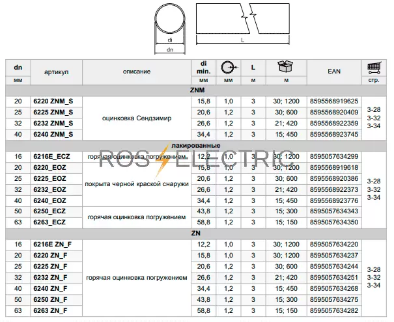Select article 6232_EOZ
394x322 pixels.
tap(49, 190)
